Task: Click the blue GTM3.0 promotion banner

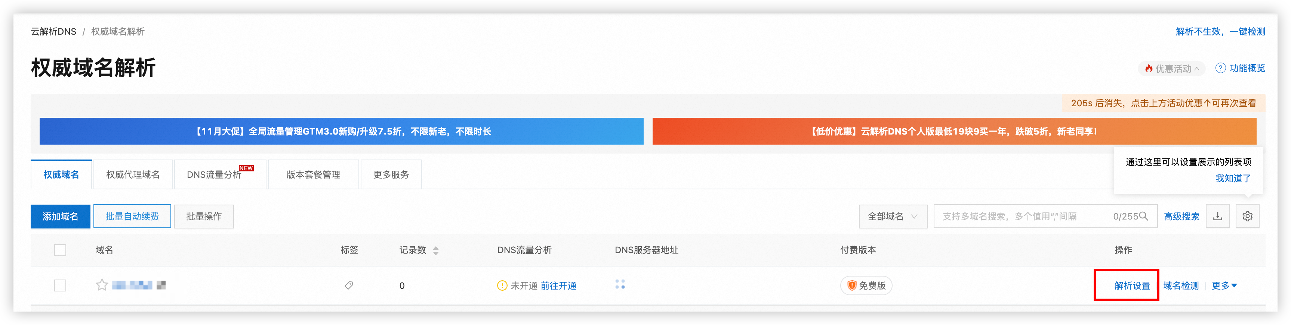Action: coord(341,132)
